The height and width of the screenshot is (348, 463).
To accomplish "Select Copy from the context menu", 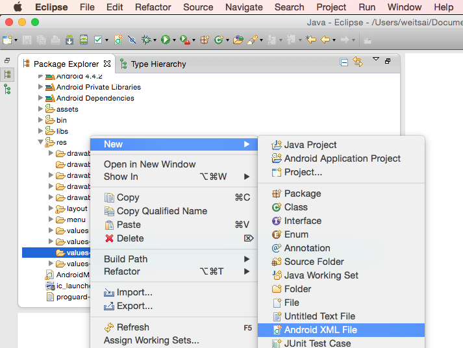I will [x=174, y=197].
